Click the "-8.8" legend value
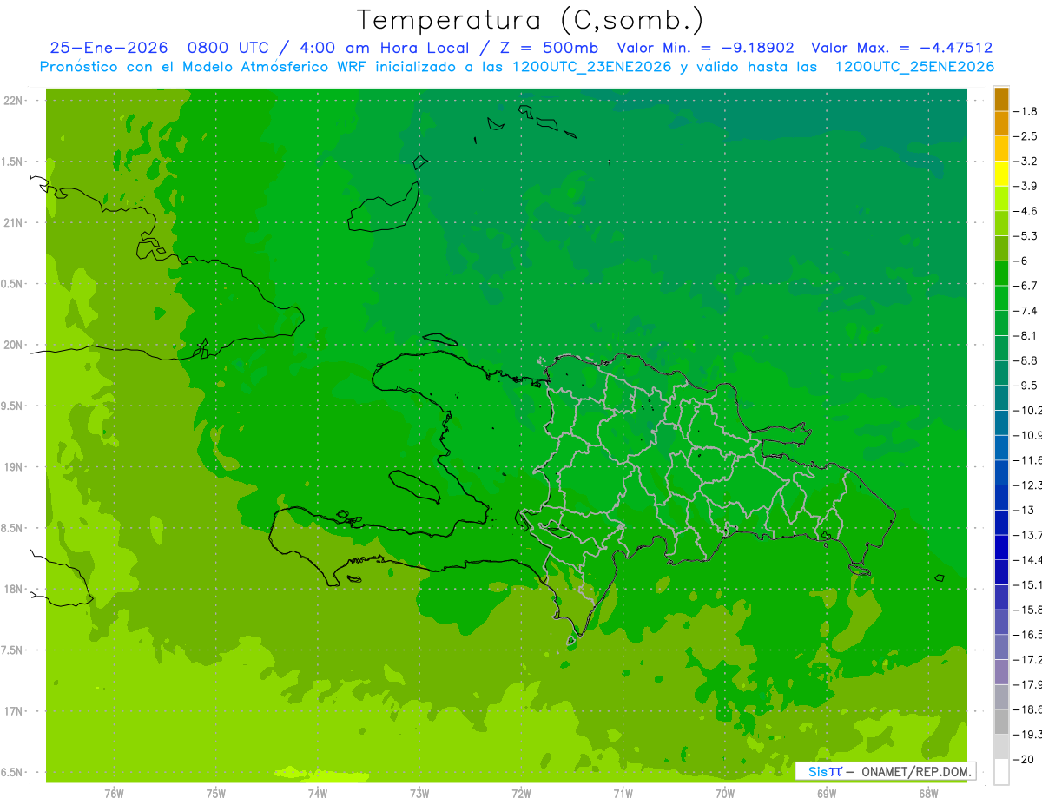This screenshot has width=1042, height=805. [1026, 360]
